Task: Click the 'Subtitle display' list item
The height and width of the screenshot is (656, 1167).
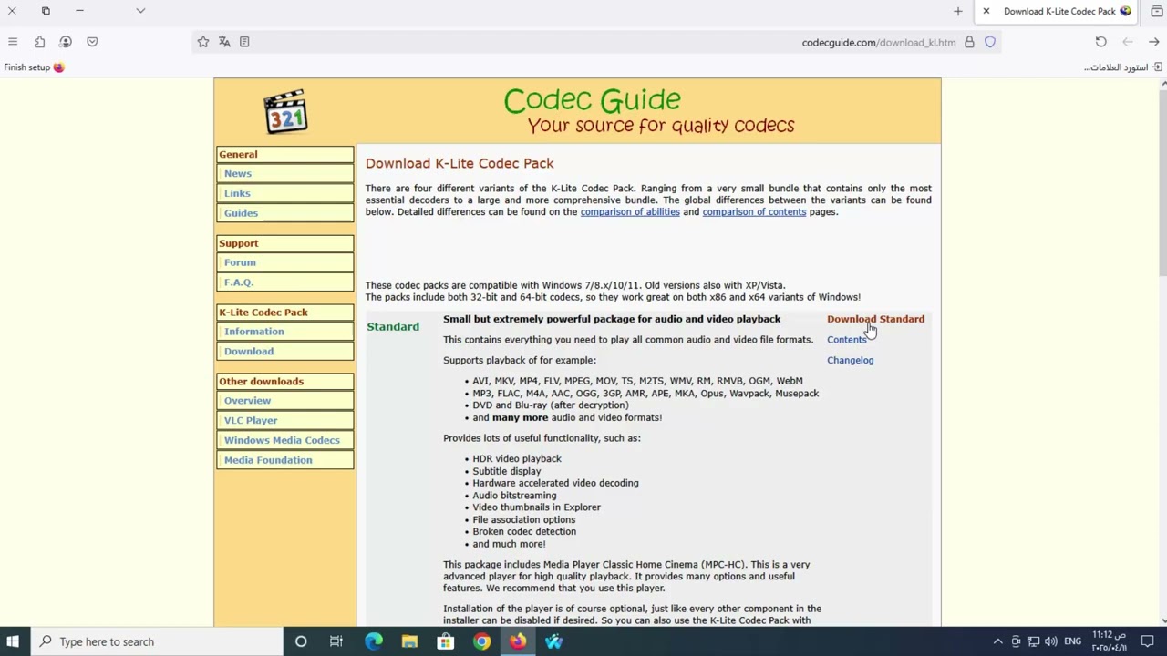Action: [507, 471]
